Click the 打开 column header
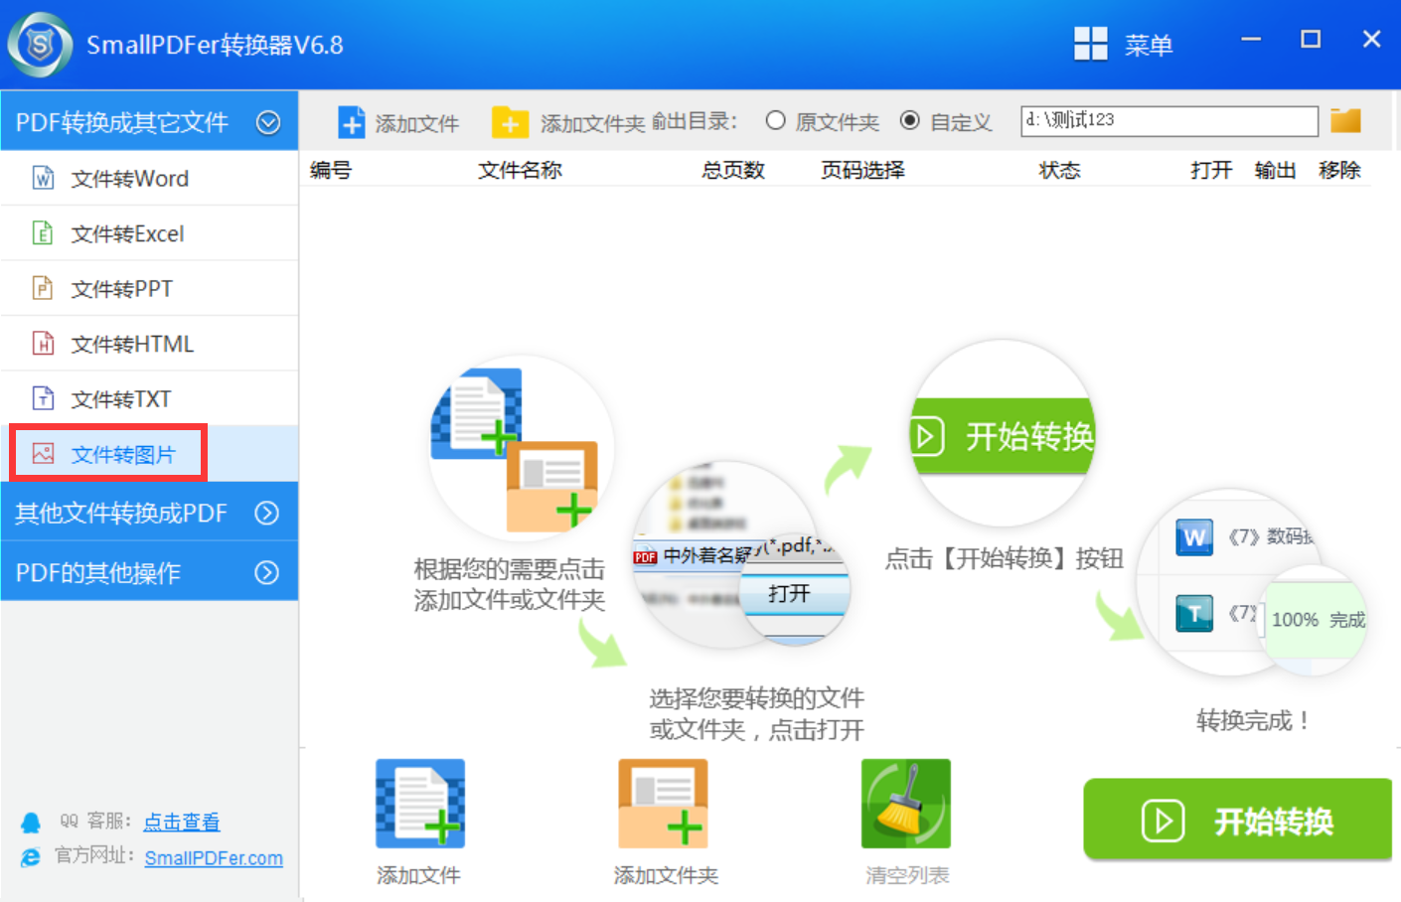This screenshot has width=1401, height=902. tap(1211, 170)
